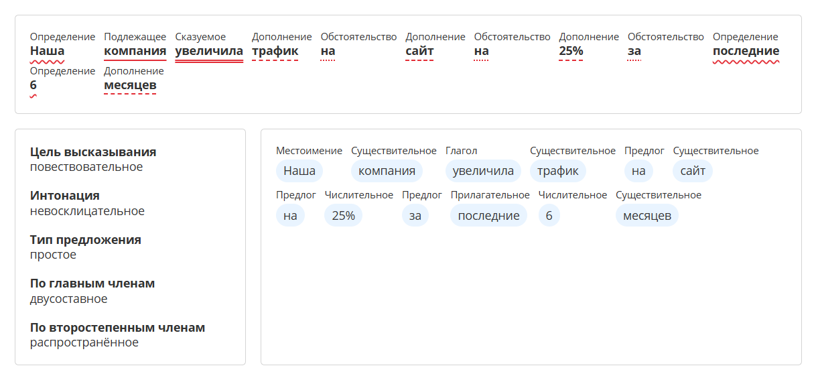The height and width of the screenshot is (380, 816).
Task: Click the 'за' preposition chip
Action: (415, 215)
